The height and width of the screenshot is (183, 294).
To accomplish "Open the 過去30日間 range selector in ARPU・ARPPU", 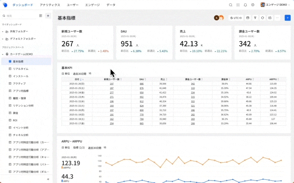I will pyautogui.click(x=95, y=148).
